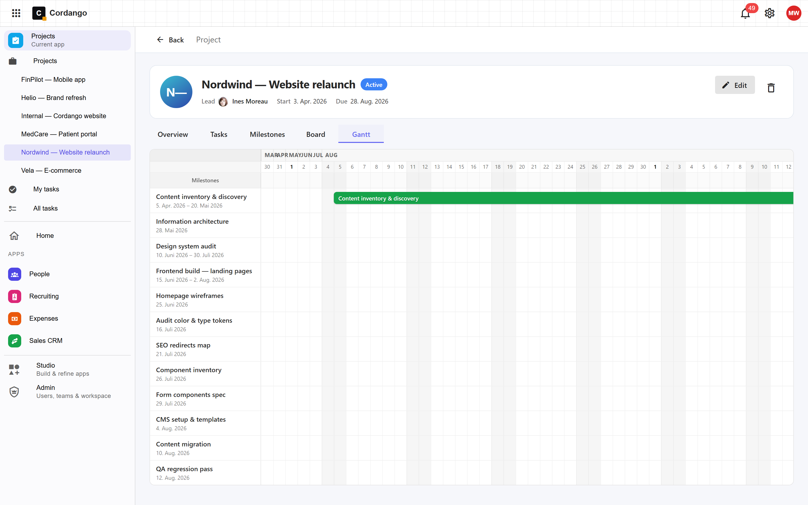Click the Admin shield icon
Image resolution: width=808 pixels, height=505 pixels.
(14, 392)
